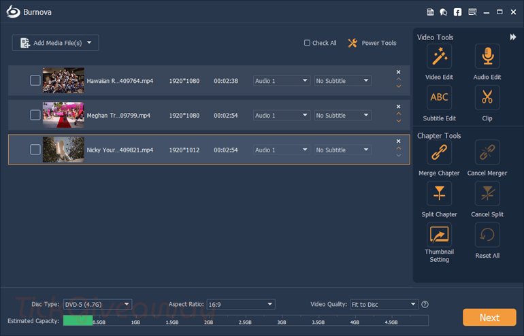Expand Audio 1 dropdown for Hawaiian video
Viewport: 524px width, 336px height.
[281, 81]
